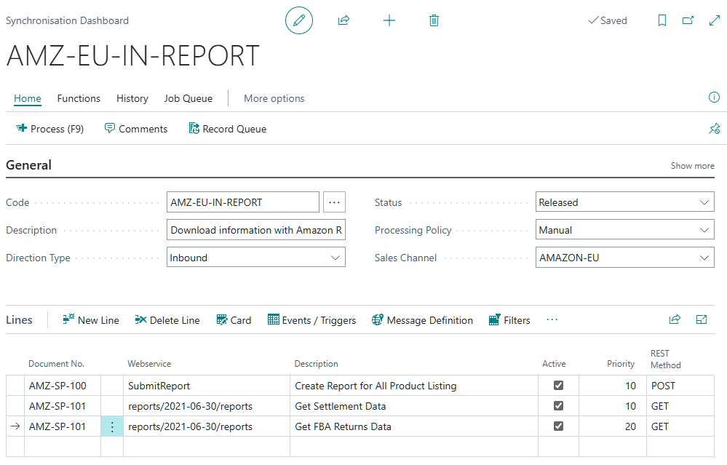Open Record Queue action
727x465 pixels.
228,129
